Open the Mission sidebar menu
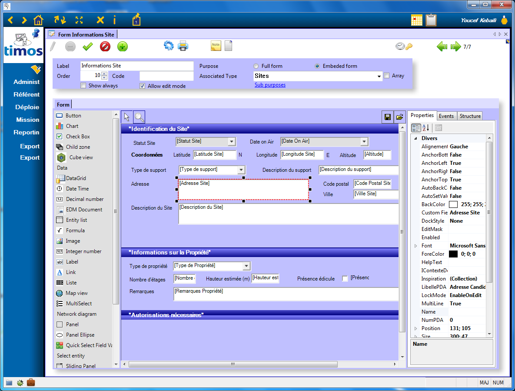 click(x=27, y=120)
